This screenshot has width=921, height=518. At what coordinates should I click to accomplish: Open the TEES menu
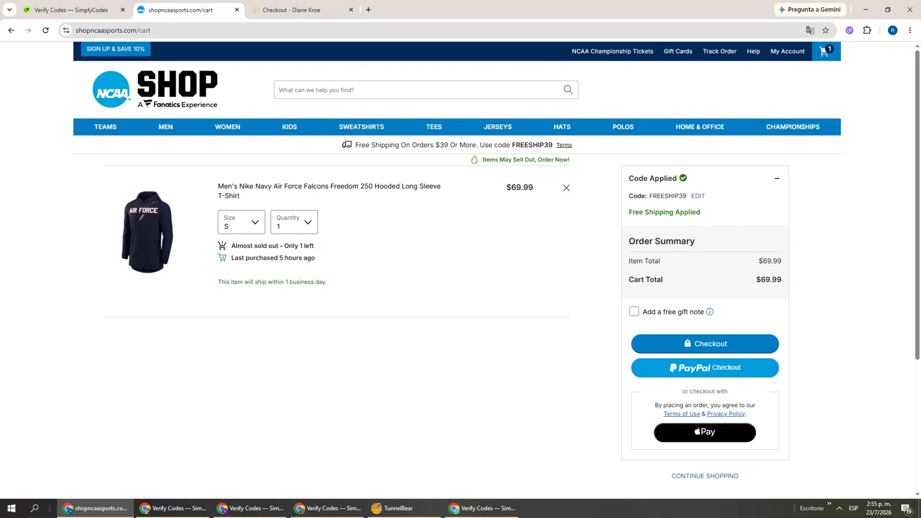click(x=434, y=127)
